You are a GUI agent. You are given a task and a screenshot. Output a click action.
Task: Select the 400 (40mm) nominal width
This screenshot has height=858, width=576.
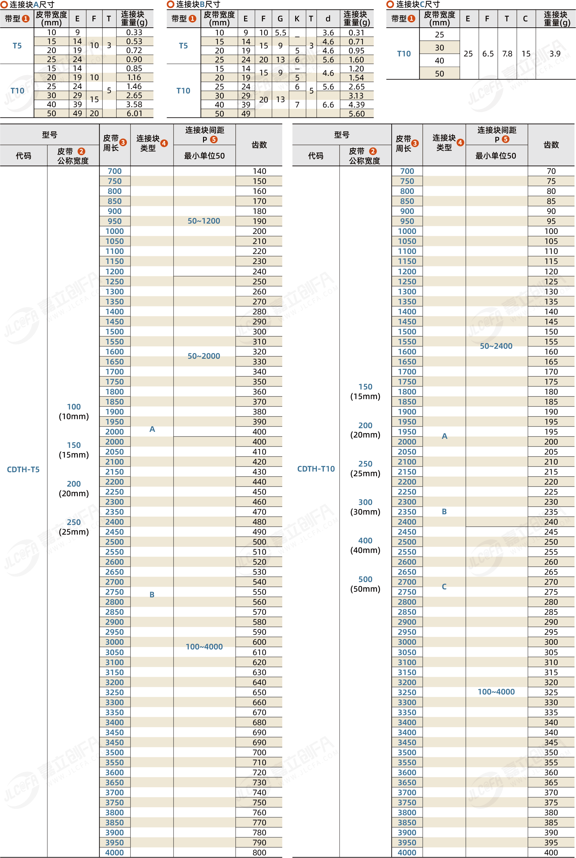click(365, 545)
